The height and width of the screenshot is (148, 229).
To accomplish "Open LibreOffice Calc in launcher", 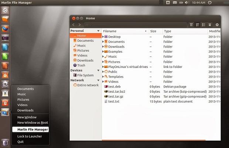I will click(5, 56).
